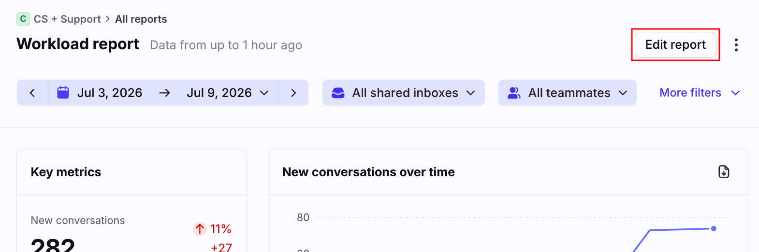The height and width of the screenshot is (252, 759).
Task: Navigate to All reports breadcrumb
Action: coord(141,19)
